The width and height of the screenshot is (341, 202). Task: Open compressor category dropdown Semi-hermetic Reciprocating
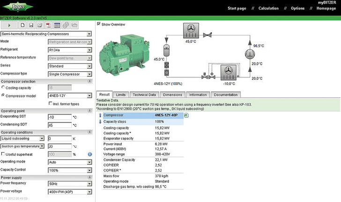pyautogui.click(x=46, y=34)
